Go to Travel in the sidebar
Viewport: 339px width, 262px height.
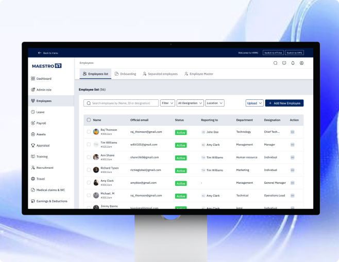point(41,179)
